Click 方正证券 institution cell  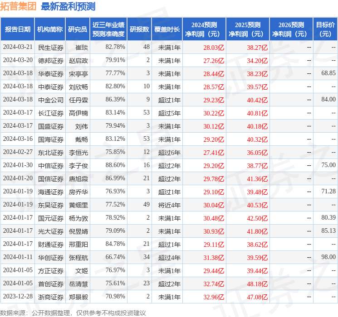pyautogui.click(x=51, y=270)
